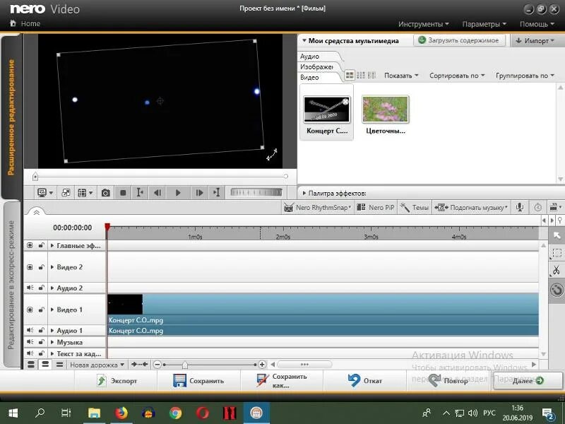Toggle visibility of Видео 1 track
The height and width of the screenshot is (424, 565).
(x=30, y=310)
